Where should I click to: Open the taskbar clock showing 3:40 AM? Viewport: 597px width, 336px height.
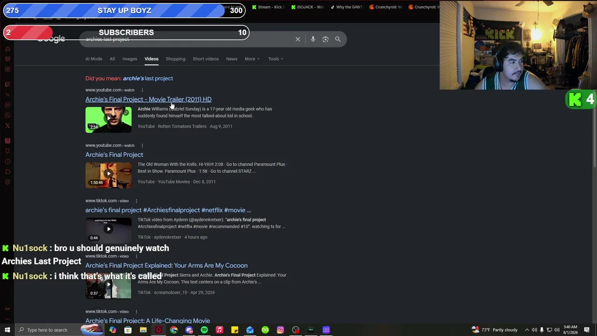(570, 330)
